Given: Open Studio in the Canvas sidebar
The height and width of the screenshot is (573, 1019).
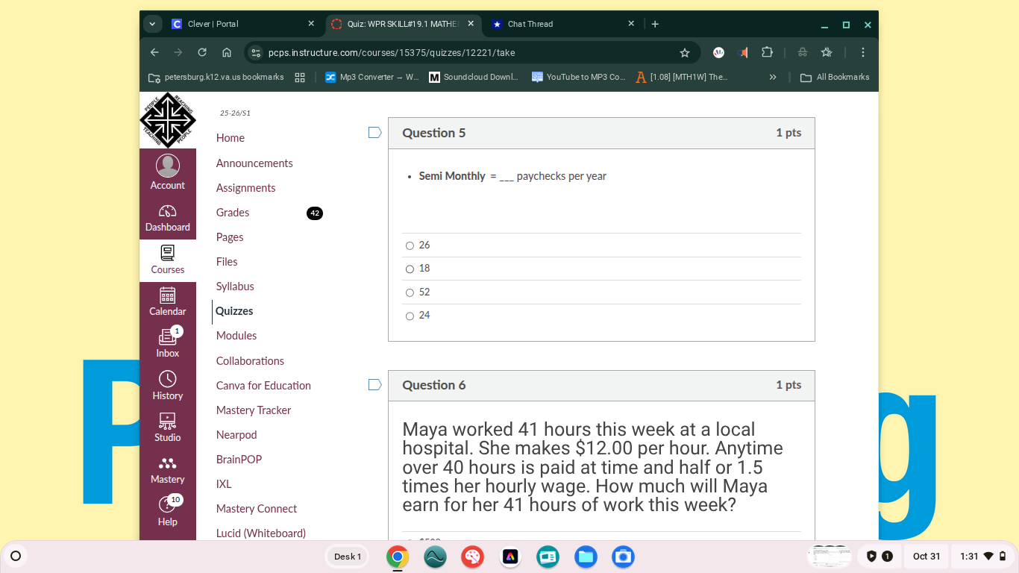Looking at the screenshot, I should click(x=167, y=428).
